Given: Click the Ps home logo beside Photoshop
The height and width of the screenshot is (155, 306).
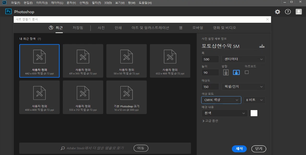Looking at the screenshot, I should coord(8,12).
